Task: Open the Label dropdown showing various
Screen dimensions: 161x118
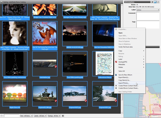Action: 148,10
